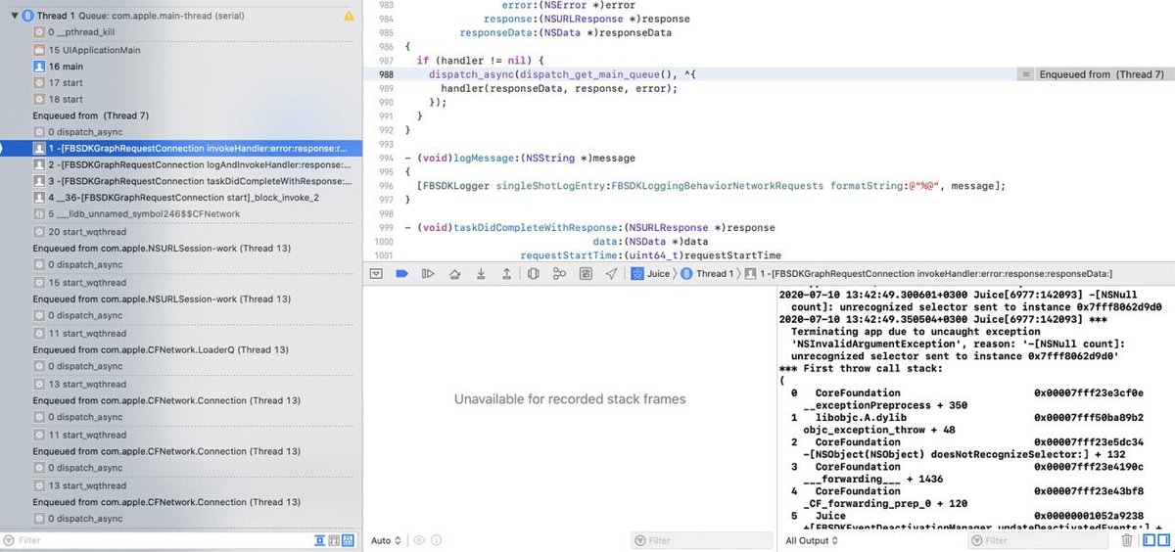Select Thread 1 in debug breadcrumb

click(x=706, y=274)
